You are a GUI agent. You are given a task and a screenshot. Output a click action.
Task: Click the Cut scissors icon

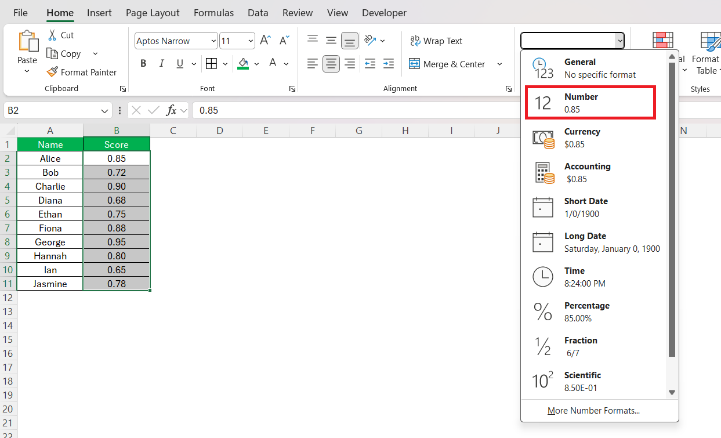[x=52, y=35]
